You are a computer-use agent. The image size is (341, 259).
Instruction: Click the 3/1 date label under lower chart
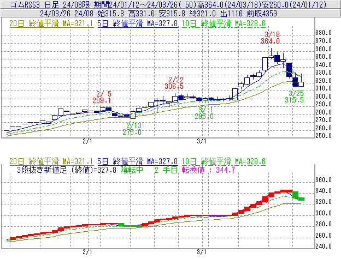point(202,252)
